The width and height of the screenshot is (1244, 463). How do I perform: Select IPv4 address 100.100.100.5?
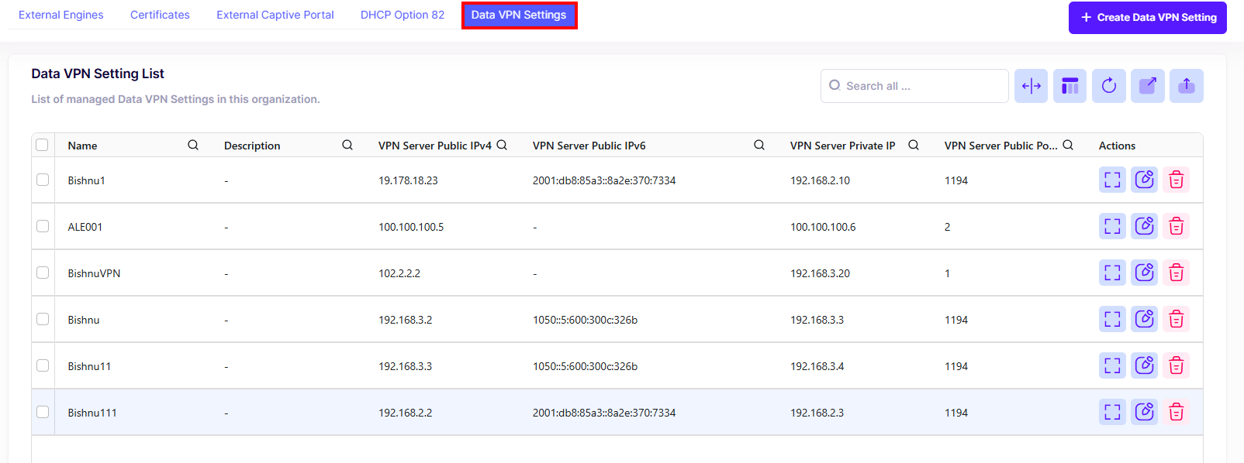pos(411,227)
